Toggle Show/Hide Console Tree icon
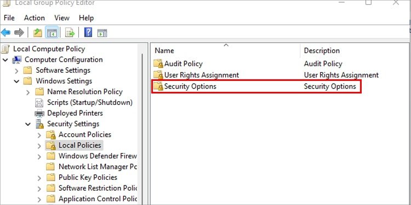The height and width of the screenshot is (205, 411). tap(52, 33)
